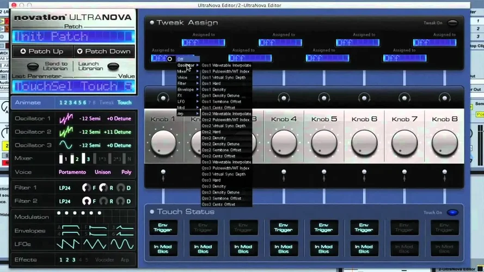Click Mixer level bar 1

point(61,158)
